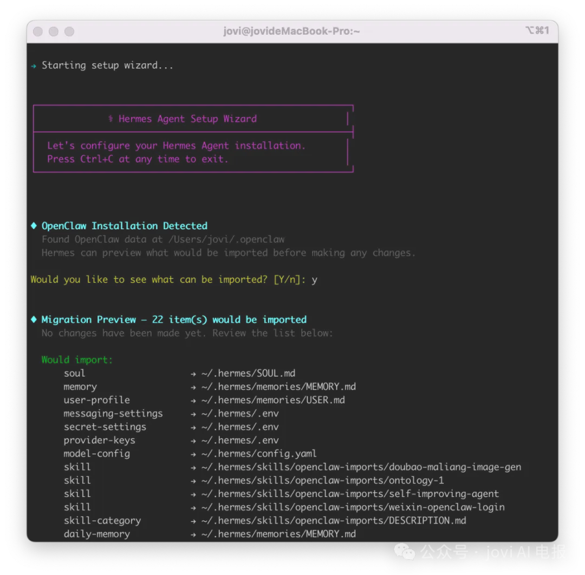Click 'No changes have been made yet' line
585x575 pixels.
(x=187, y=333)
